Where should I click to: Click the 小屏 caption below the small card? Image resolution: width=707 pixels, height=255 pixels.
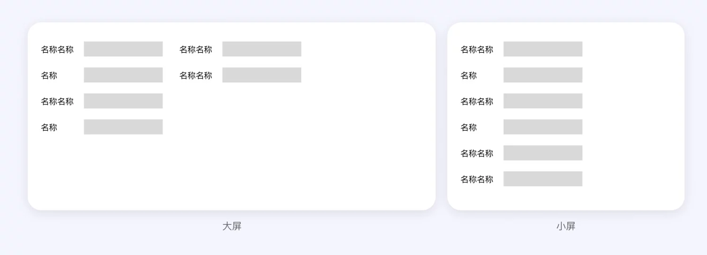[566, 226]
